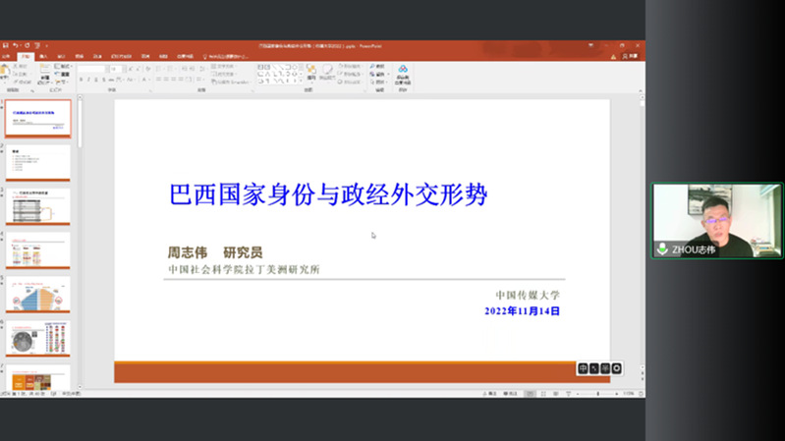Screen dimensions: 785x441
Task: Click the Share button at top right
Action: pyautogui.click(x=633, y=56)
